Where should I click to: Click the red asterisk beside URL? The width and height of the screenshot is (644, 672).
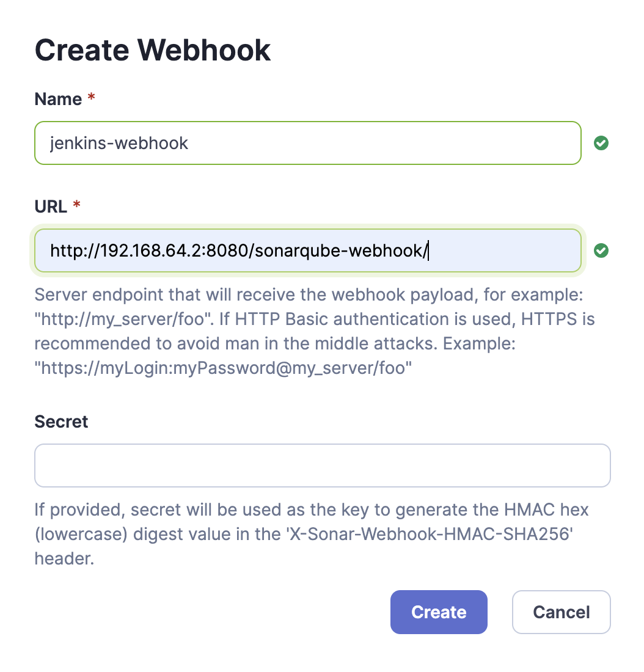click(x=76, y=206)
